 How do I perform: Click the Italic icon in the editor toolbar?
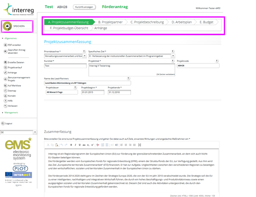coord(75,145)
